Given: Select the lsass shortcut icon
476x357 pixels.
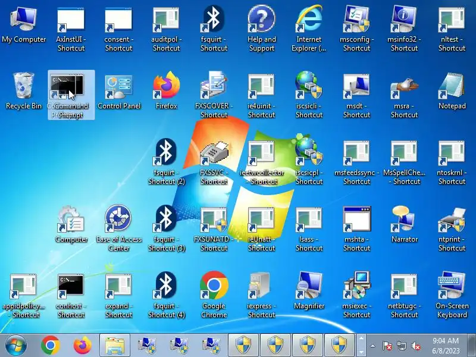Looking at the screenshot, I should tap(309, 229).
